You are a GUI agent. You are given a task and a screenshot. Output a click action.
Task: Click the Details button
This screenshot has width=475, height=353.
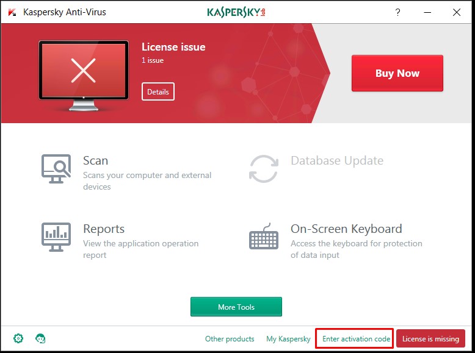click(x=158, y=91)
